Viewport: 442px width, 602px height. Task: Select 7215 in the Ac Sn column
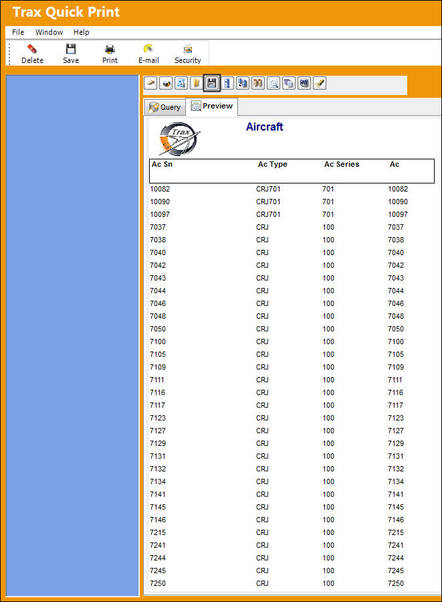point(158,532)
